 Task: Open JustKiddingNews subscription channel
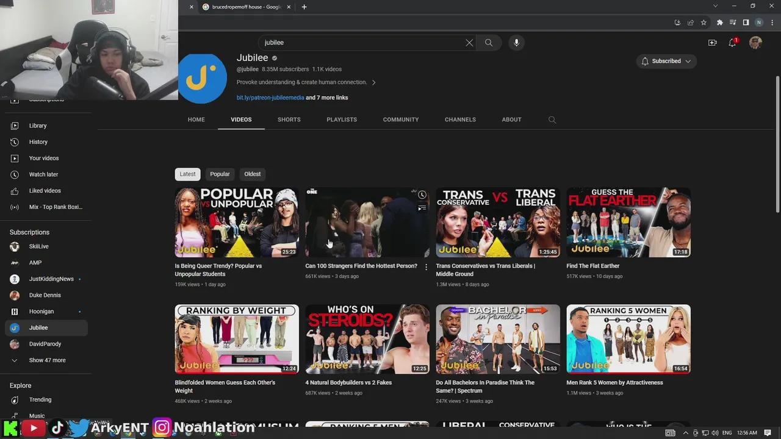[x=46, y=279]
